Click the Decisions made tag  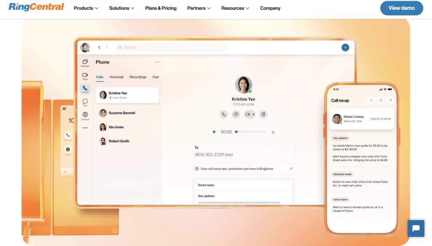342,174
